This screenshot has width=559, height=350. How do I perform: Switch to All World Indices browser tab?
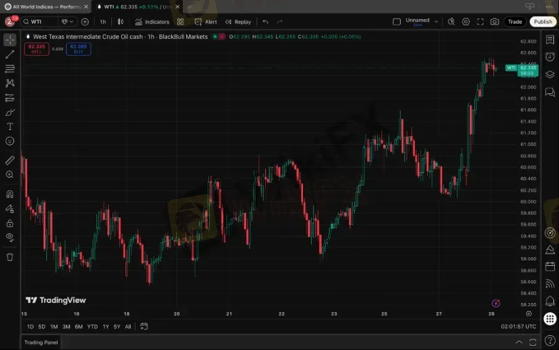click(x=43, y=6)
